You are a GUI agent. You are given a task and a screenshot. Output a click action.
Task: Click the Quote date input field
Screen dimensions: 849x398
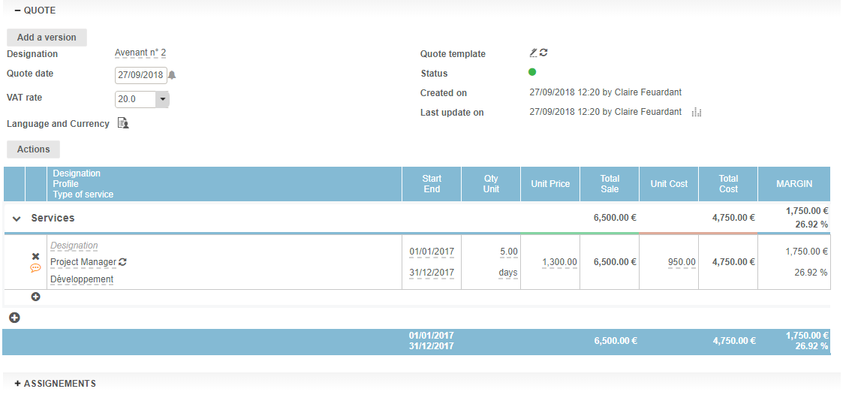coord(140,75)
